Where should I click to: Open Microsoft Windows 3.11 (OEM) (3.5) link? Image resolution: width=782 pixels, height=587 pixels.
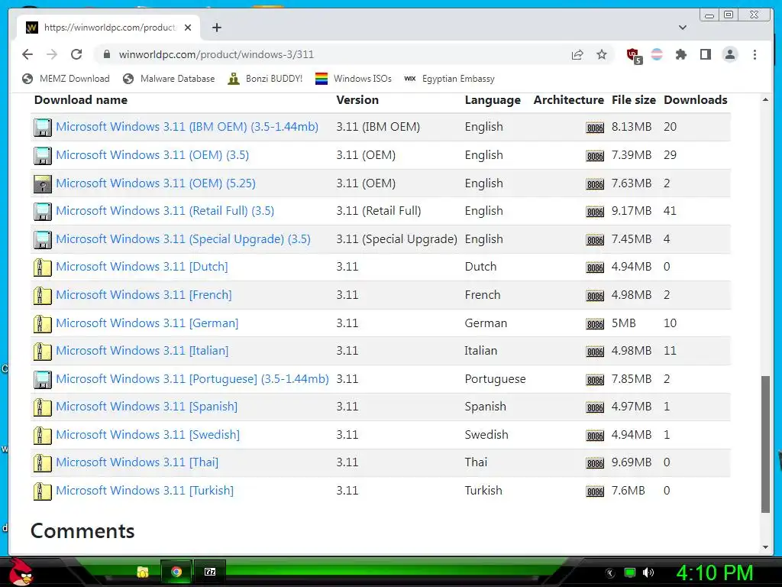click(x=152, y=155)
